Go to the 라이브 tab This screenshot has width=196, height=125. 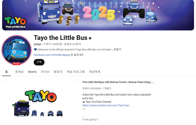click(45, 72)
